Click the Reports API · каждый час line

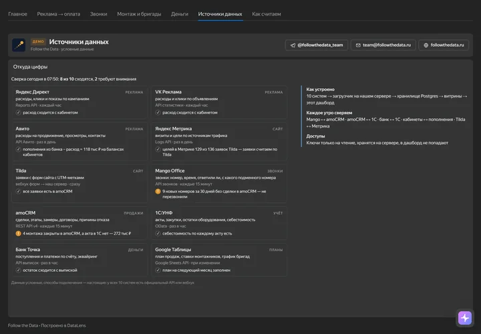pos(38,105)
